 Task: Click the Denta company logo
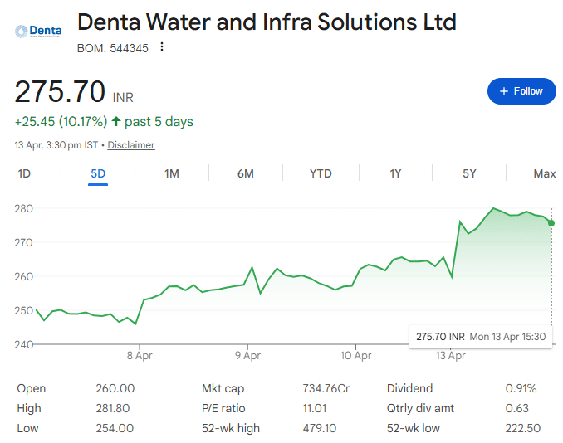coord(38,32)
